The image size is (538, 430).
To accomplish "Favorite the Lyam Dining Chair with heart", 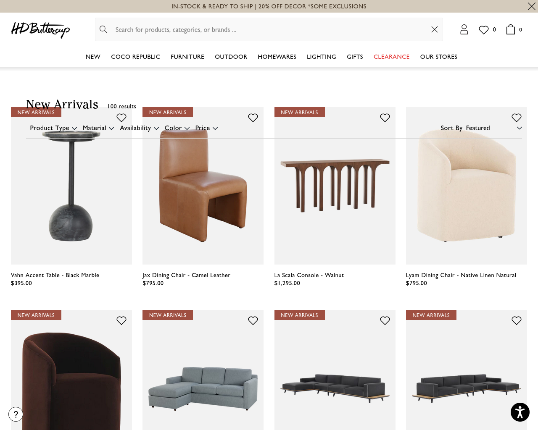I will tap(517, 118).
